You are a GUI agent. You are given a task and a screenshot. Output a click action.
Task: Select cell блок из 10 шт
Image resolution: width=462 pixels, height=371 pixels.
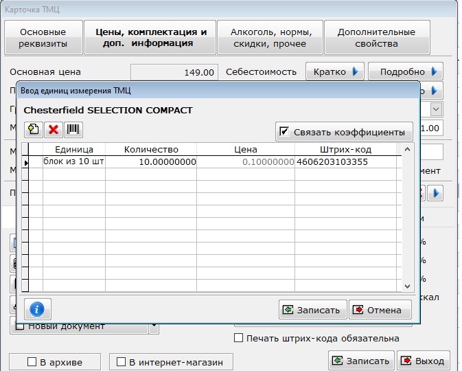pos(74,161)
